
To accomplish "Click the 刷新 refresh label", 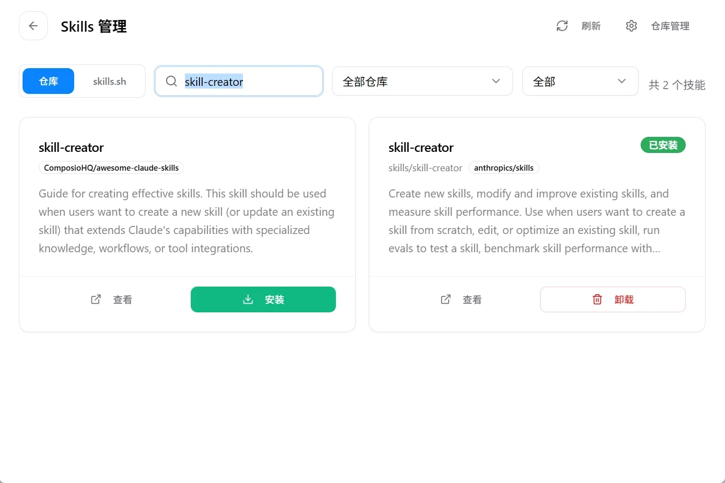I will click(591, 26).
